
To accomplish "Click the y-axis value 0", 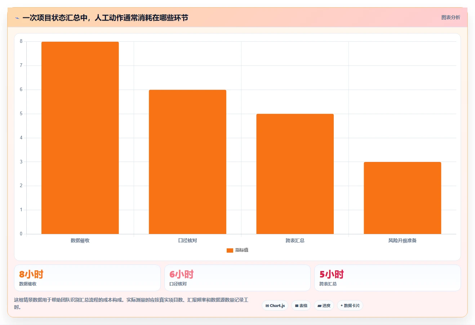I will (x=21, y=234).
